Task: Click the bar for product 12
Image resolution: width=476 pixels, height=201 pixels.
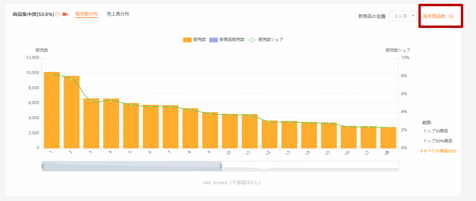Action: [269, 134]
